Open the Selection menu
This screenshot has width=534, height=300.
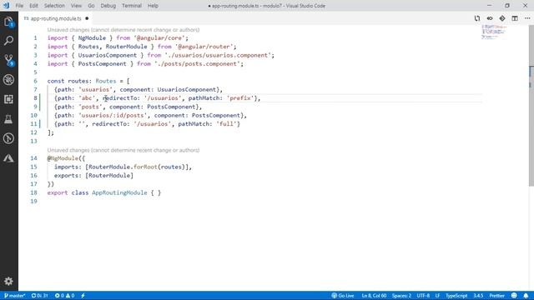click(54, 6)
